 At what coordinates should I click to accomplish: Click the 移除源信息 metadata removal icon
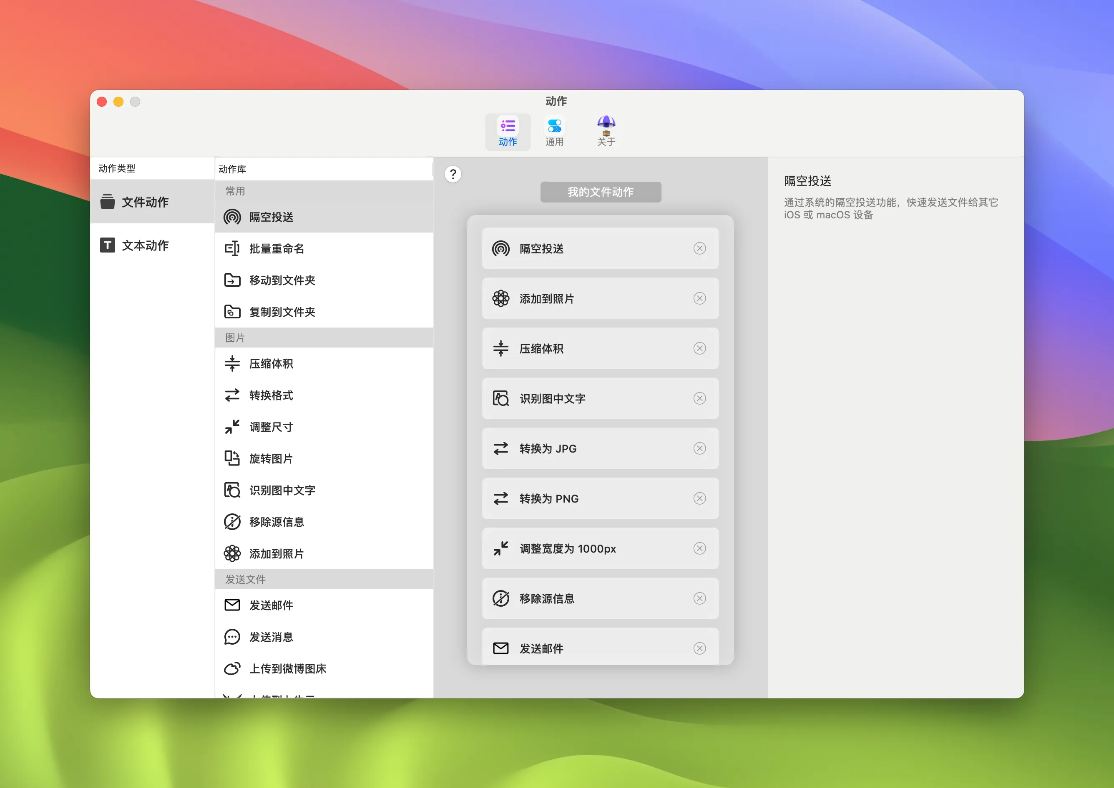pos(232,522)
